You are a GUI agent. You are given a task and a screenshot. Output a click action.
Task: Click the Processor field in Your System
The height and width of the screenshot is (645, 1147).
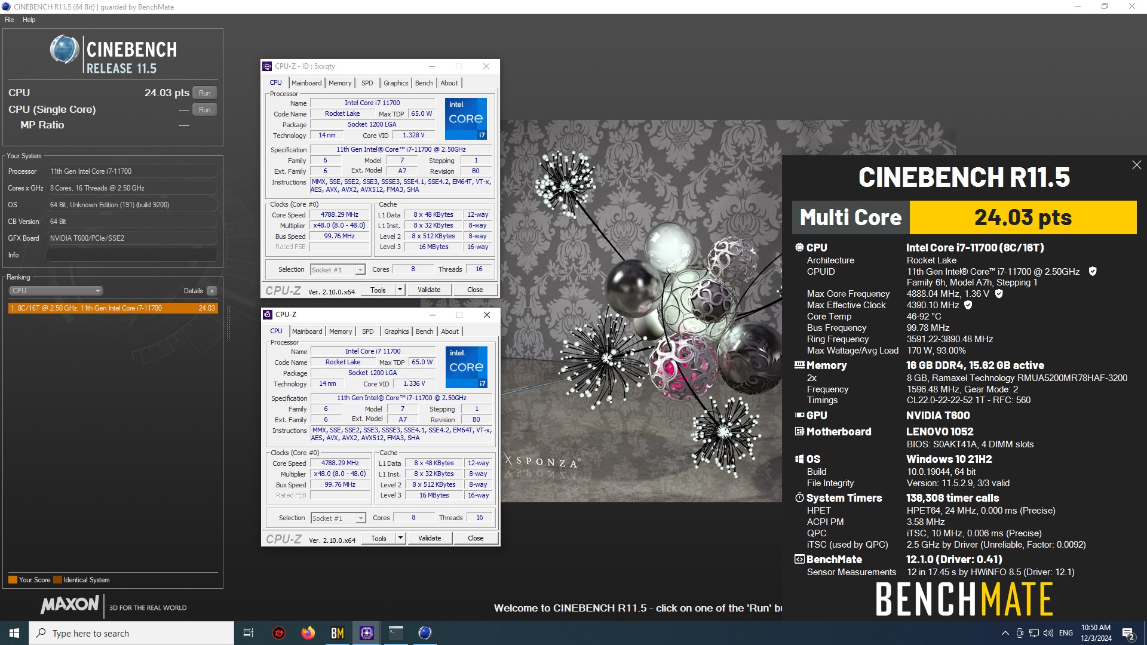click(x=131, y=171)
